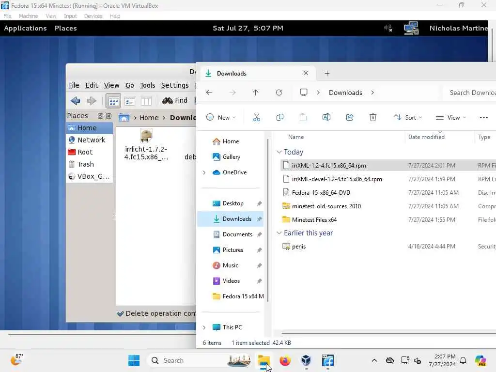496x372 pixels.
Task: Click the Search Downloads field
Action: (x=470, y=93)
